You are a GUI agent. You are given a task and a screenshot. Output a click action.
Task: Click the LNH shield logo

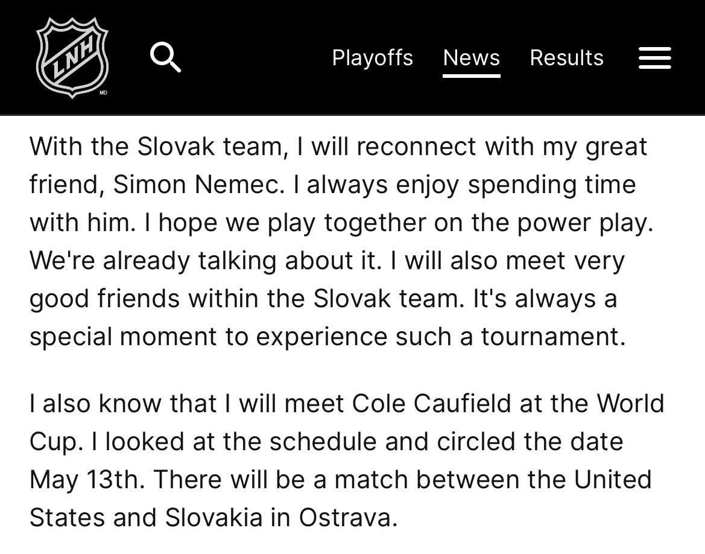point(72,57)
